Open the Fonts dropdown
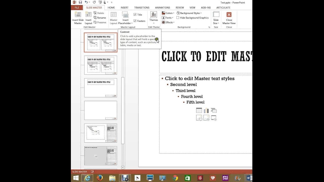The width and height of the screenshot is (324, 182). coord(168,18)
